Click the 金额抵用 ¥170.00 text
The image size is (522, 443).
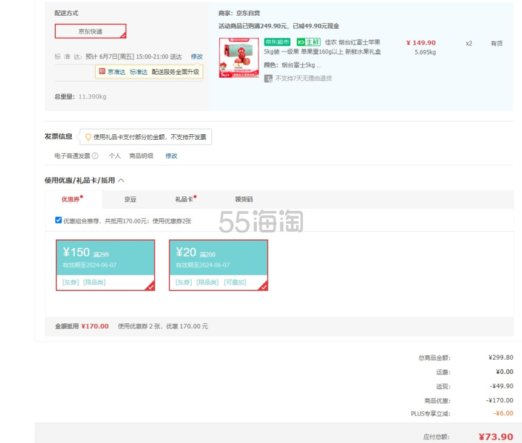coord(95,326)
